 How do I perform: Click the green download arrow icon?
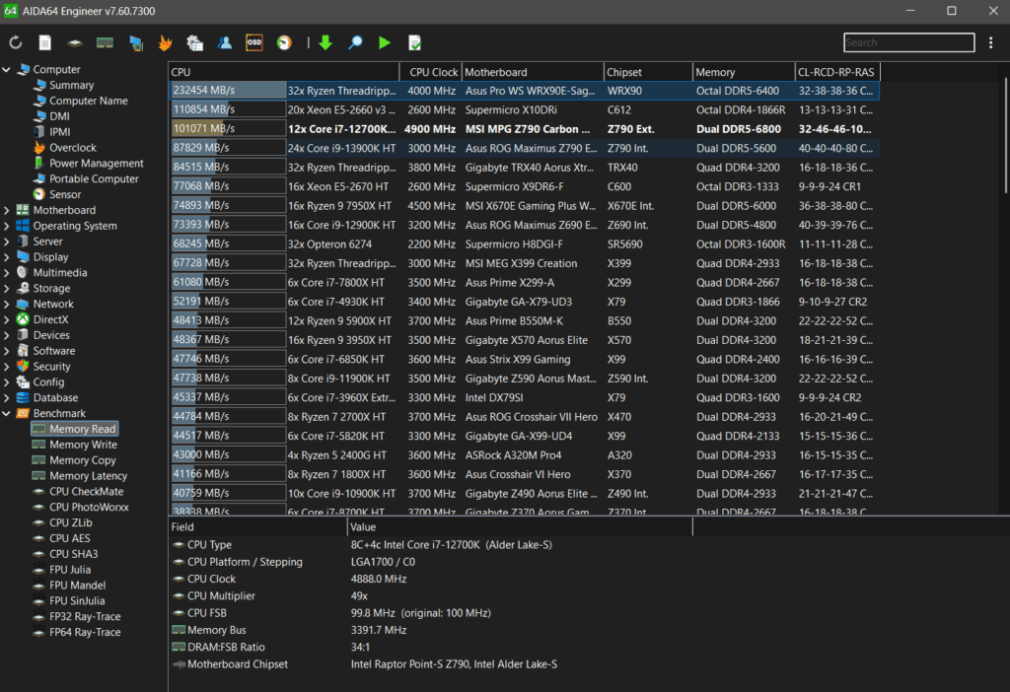325,42
